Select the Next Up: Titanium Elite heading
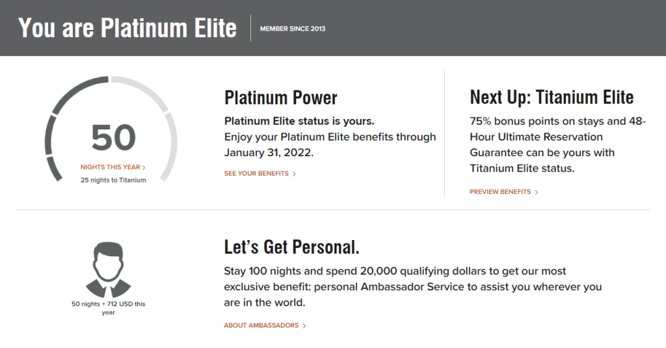Viewport: 666px width, 348px height. pos(552,98)
